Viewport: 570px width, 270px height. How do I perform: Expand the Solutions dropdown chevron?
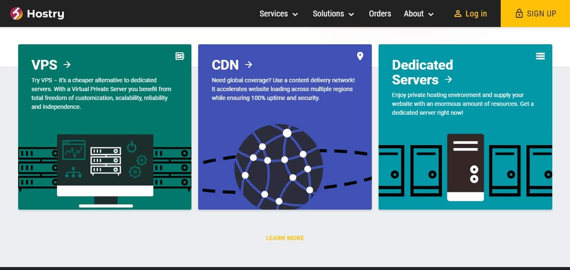click(351, 14)
